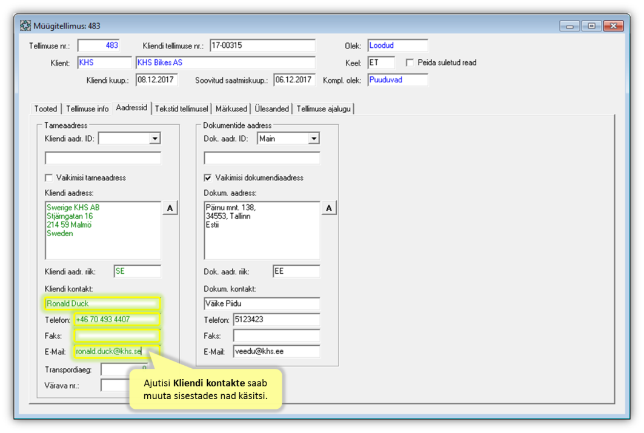The image size is (644, 433).
Task: Click the Klient code field KHS
Action: coord(104,63)
